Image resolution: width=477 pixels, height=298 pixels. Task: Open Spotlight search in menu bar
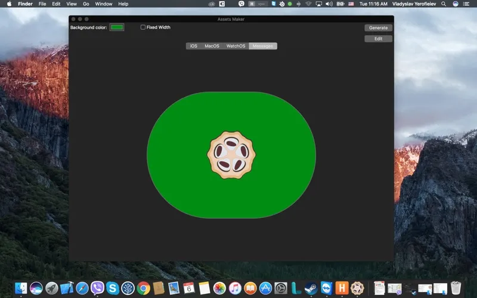tap(457, 4)
